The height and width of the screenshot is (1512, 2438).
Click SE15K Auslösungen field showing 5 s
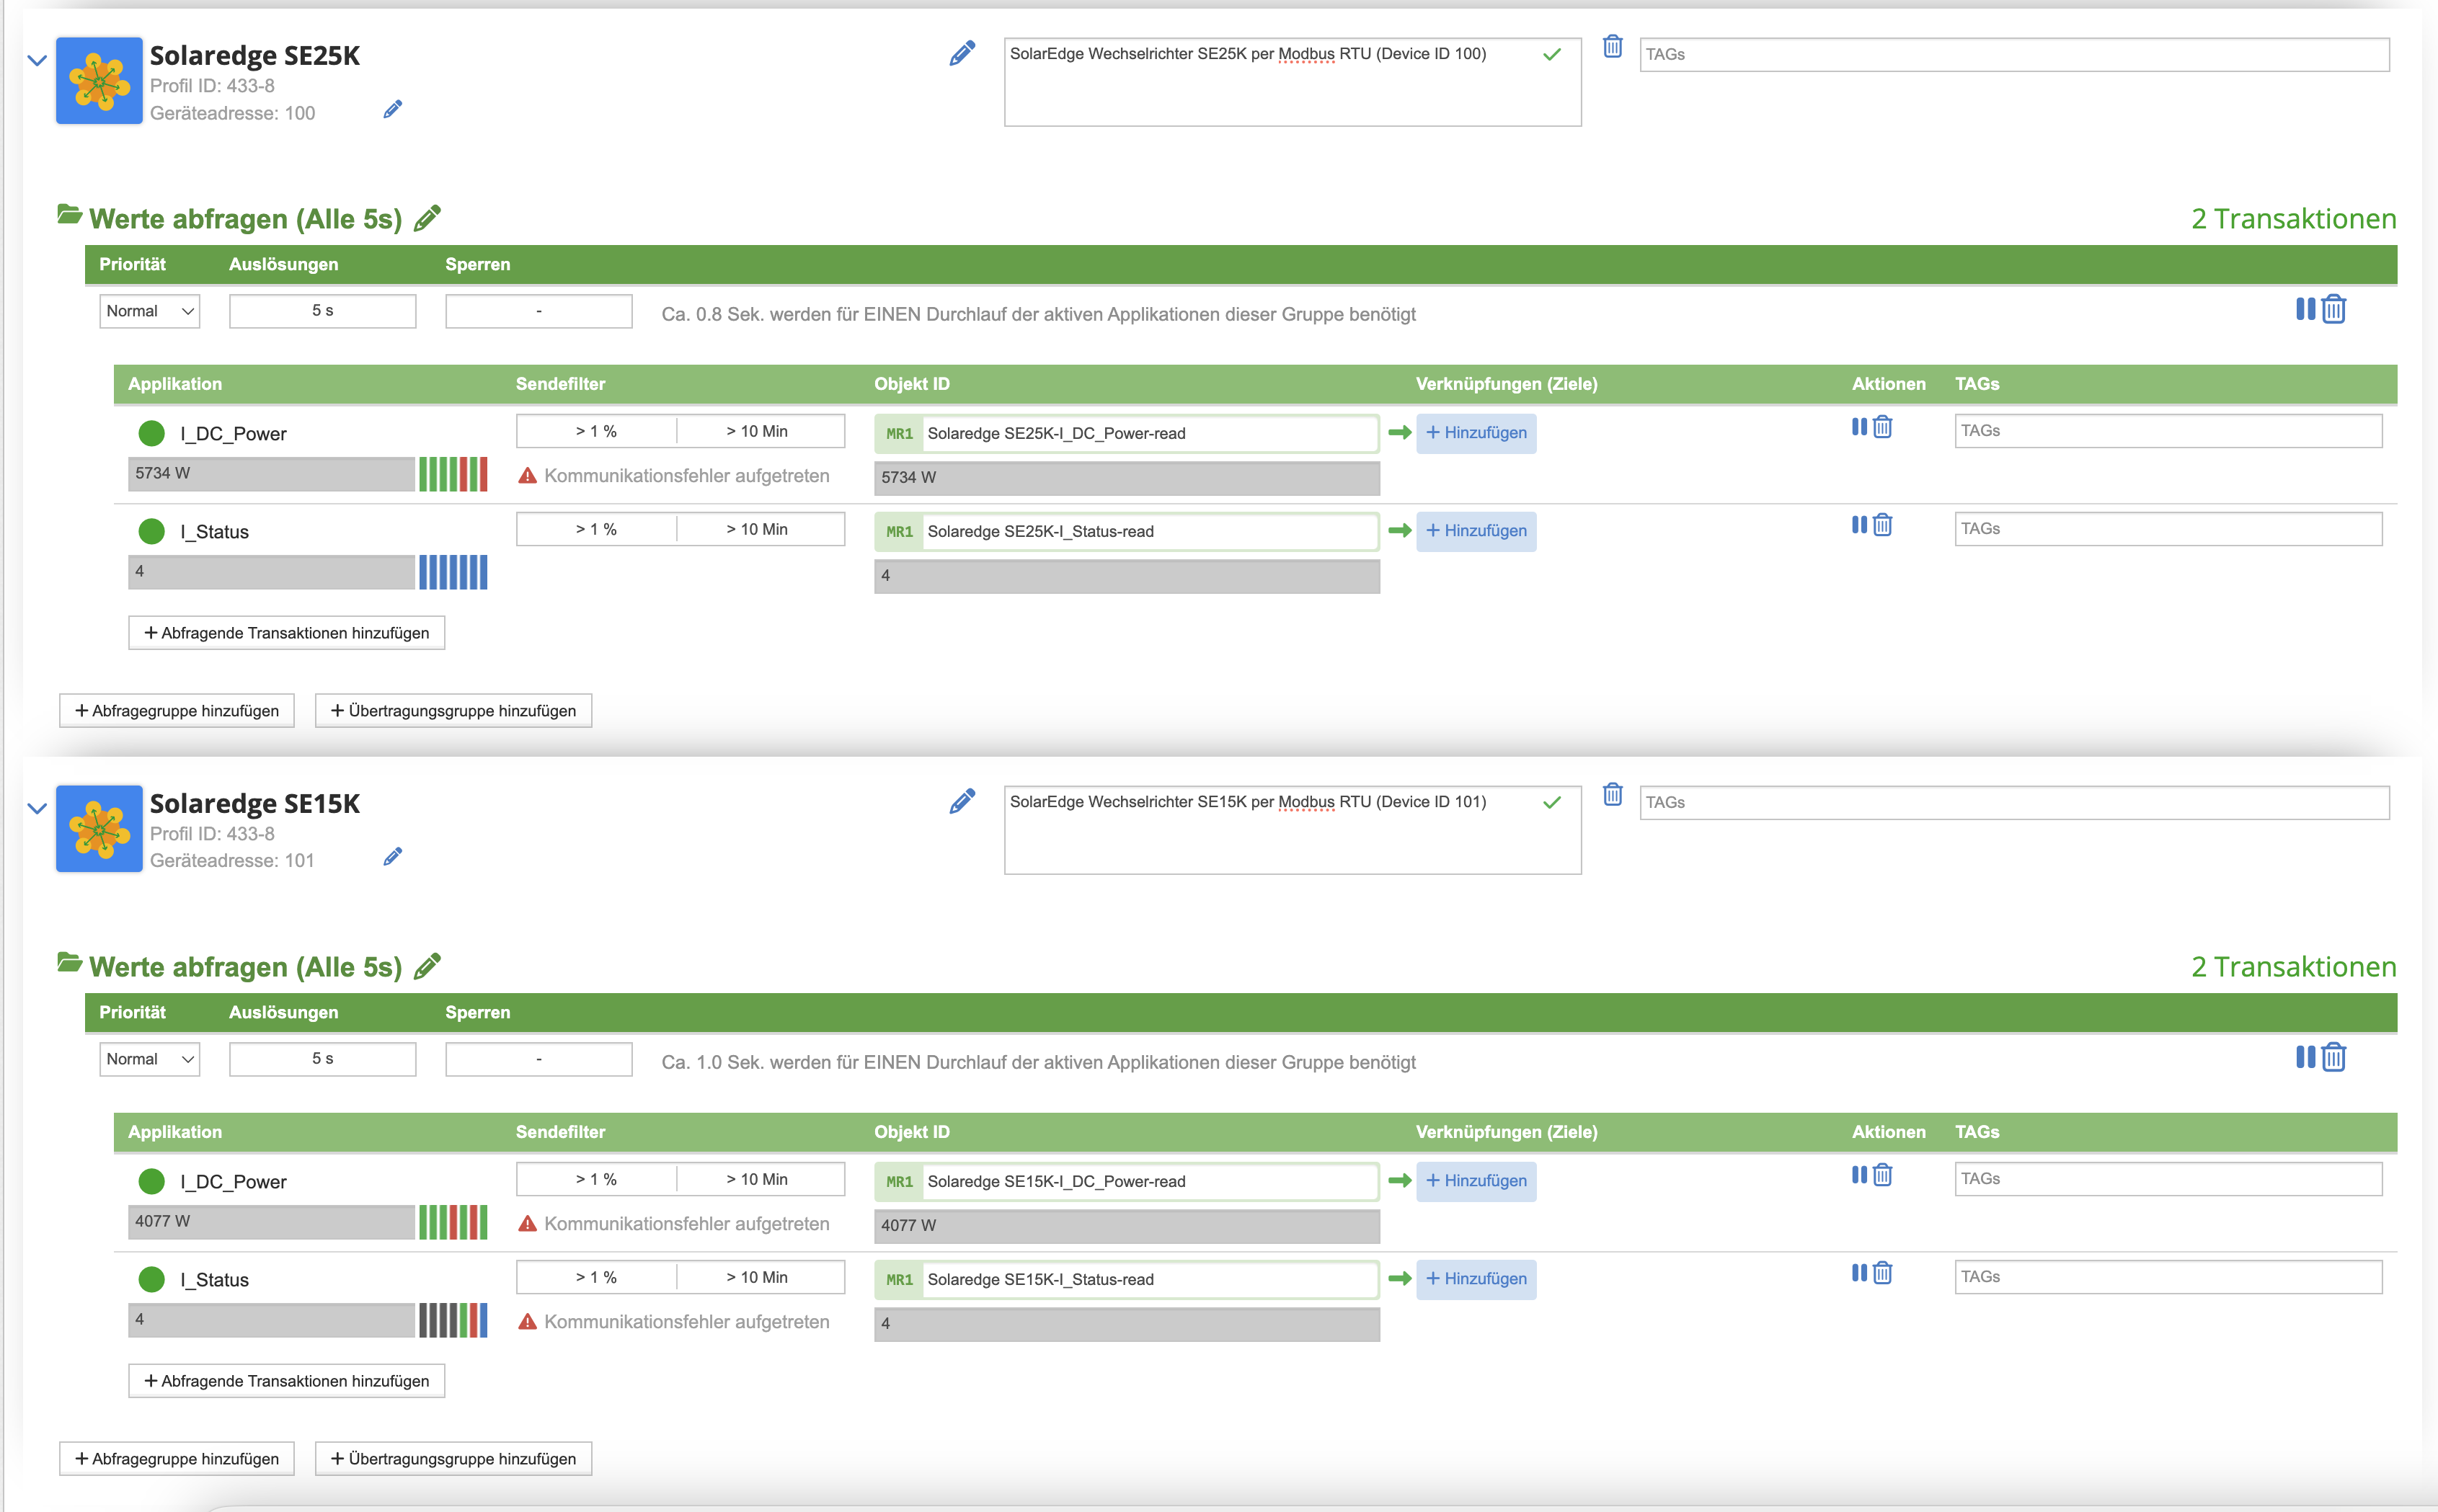pos(323,1059)
